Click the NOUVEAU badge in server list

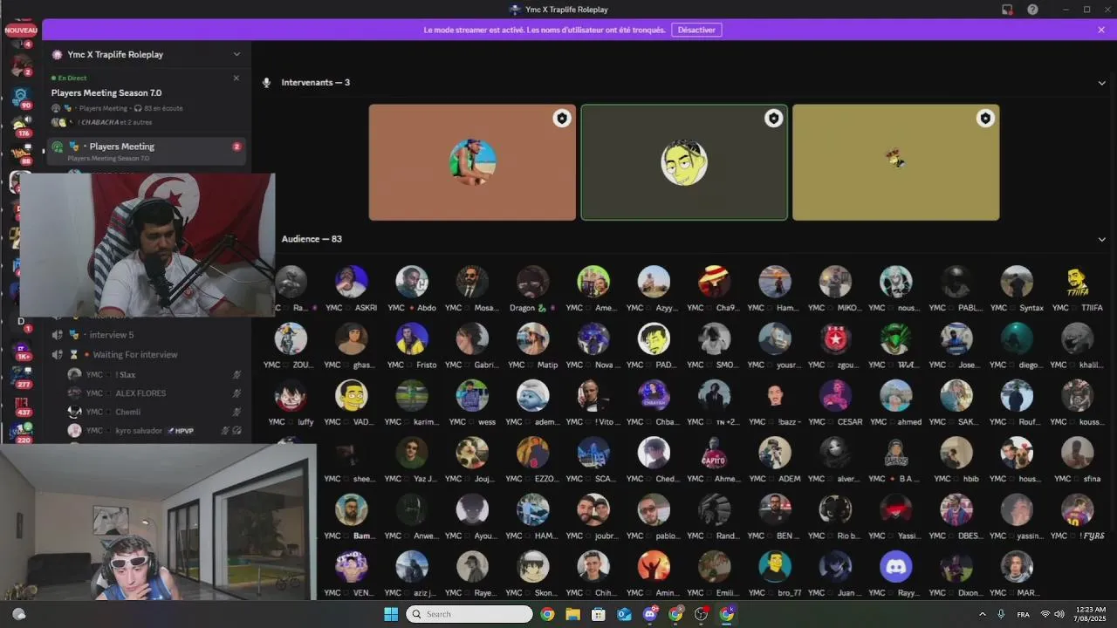coord(21,31)
